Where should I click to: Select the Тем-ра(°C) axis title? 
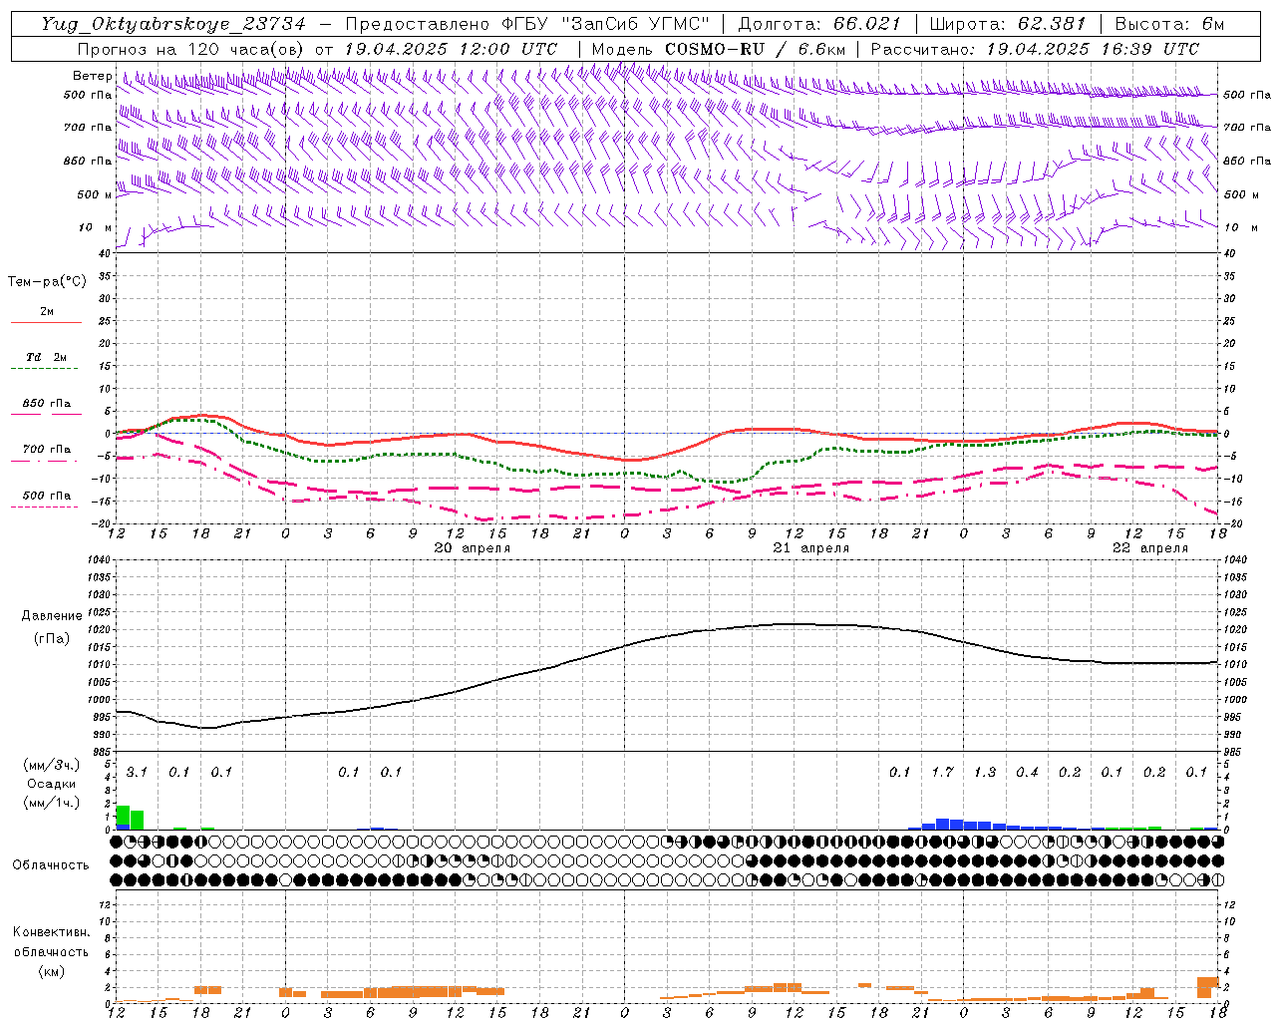47,282
